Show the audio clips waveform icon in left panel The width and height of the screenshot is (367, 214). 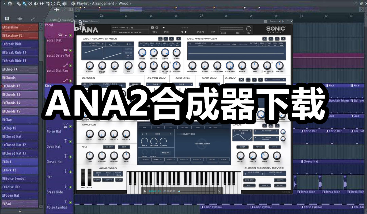click(x=20, y=19)
